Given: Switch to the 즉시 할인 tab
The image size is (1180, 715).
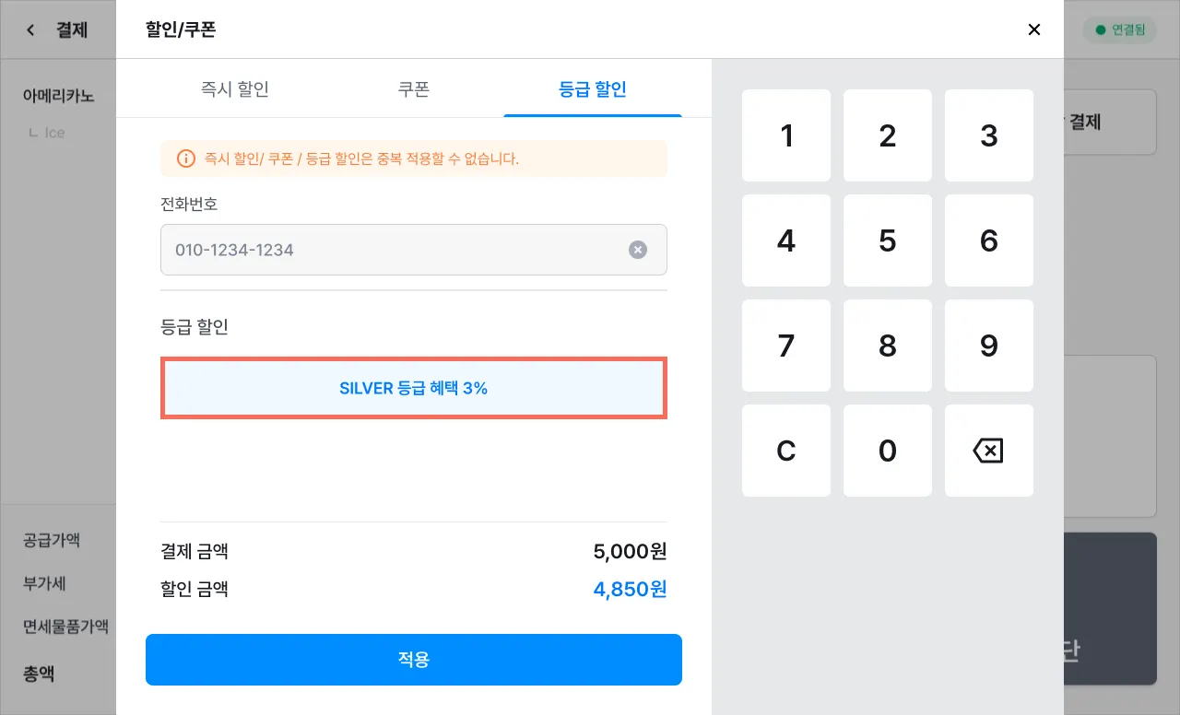Looking at the screenshot, I should point(235,89).
